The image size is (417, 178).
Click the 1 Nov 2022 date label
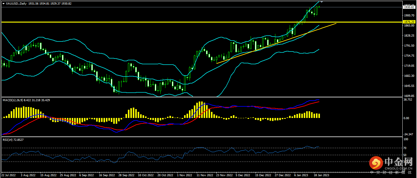[184, 176]
